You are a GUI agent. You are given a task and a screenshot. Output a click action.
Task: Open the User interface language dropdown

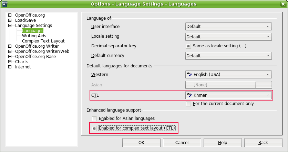(228, 27)
